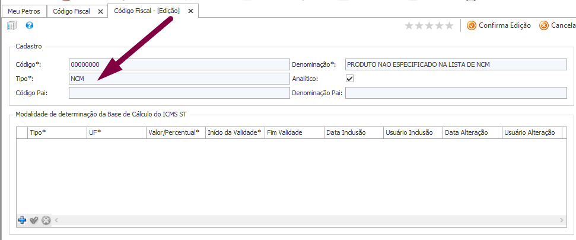Screen dimensions: 576x240
Task: Toggle the Analítico checkbox
Action: (x=350, y=78)
